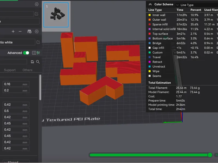Click the 'Time' column header
218x163 pixels.
pyautogui.click(x=180, y=10)
